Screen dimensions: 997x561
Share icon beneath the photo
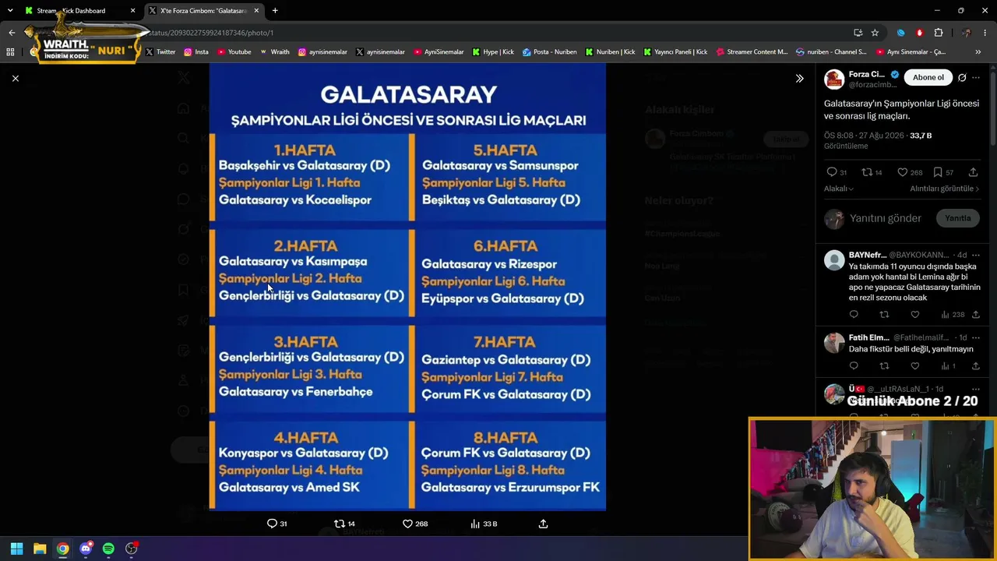(x=543, y=524)
